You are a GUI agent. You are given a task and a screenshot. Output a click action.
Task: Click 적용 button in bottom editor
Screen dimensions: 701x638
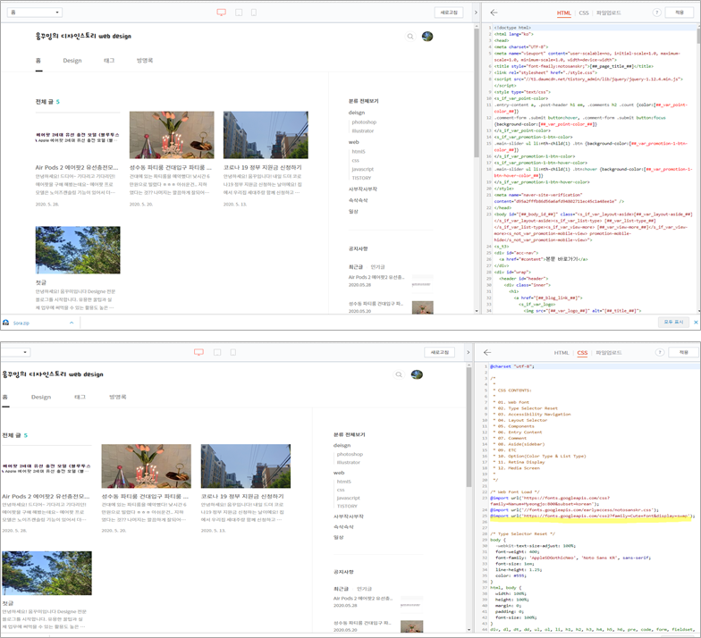click(x=683, y=352)
